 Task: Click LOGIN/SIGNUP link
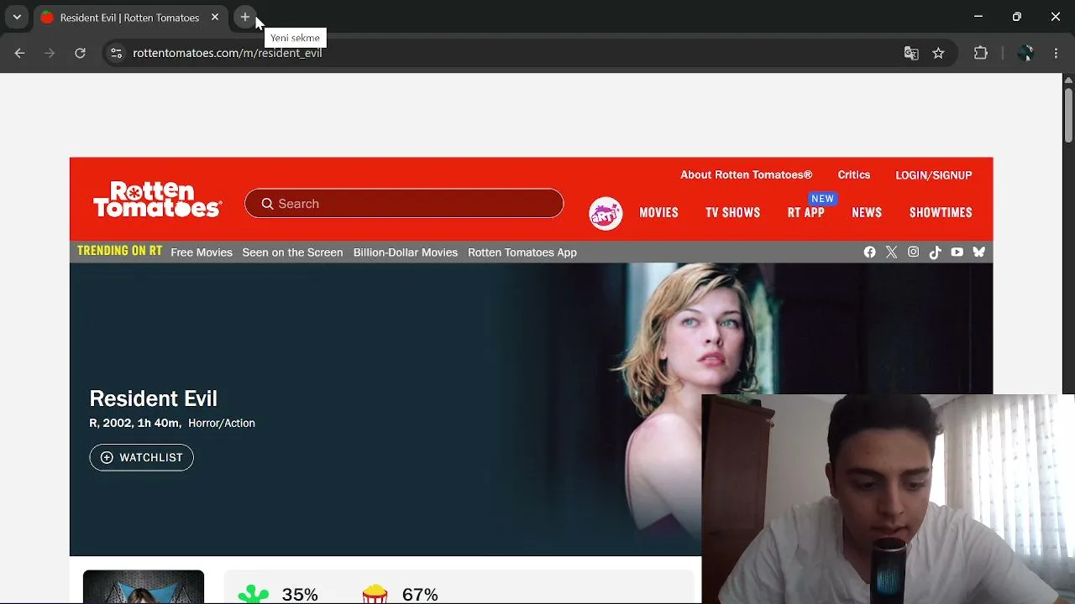pyautogui.click(x=933, y=175)
